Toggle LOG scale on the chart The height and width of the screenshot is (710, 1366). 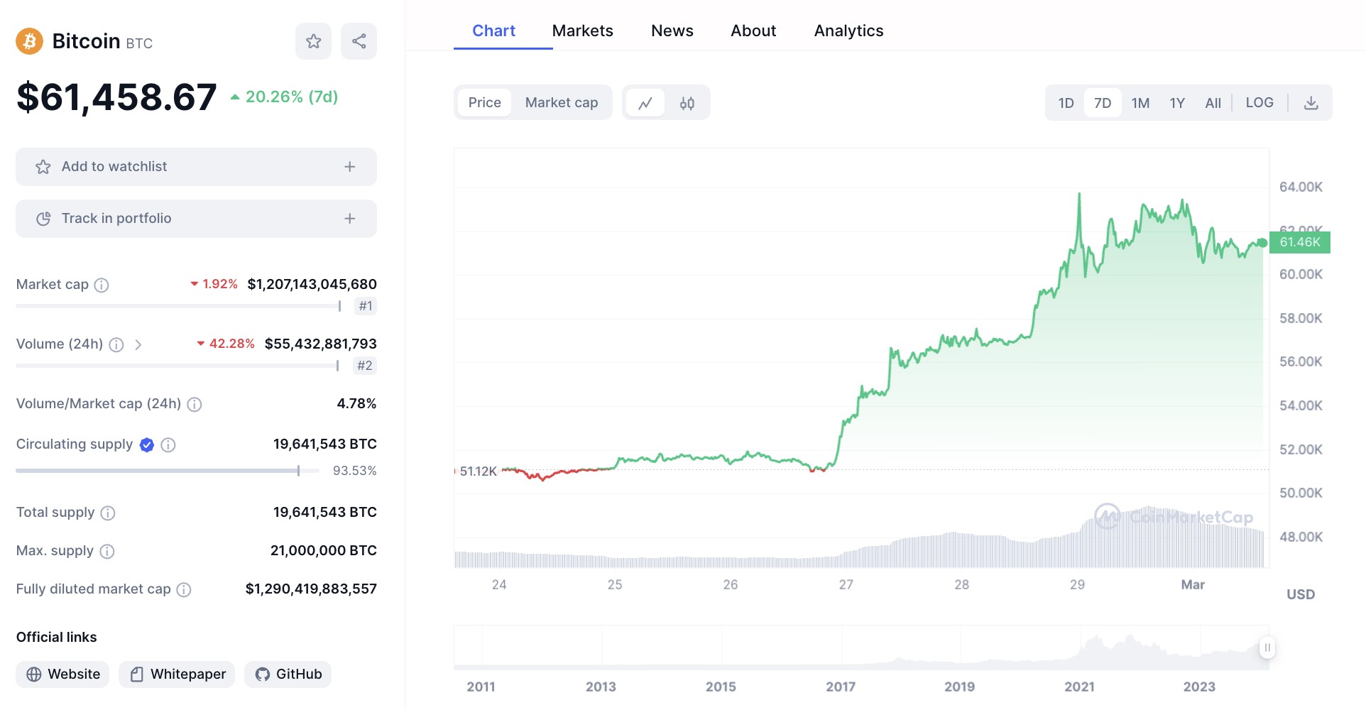click(1259, 103)
